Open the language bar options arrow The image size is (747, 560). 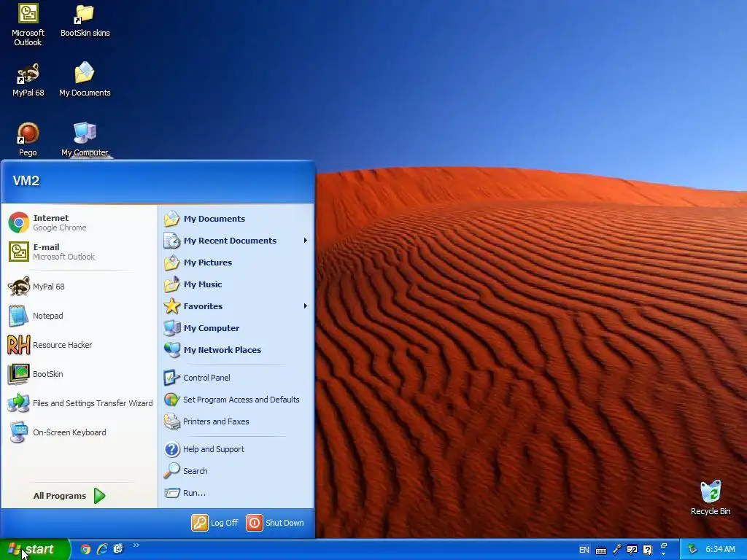click(664, 554)
